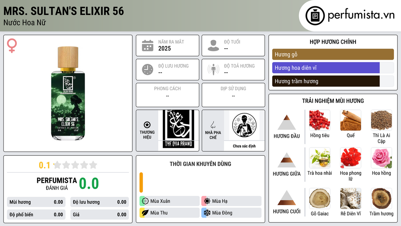401x226 pixels.
Task: Click the orange recommended-time vertical bar
Action: point(141,182)
